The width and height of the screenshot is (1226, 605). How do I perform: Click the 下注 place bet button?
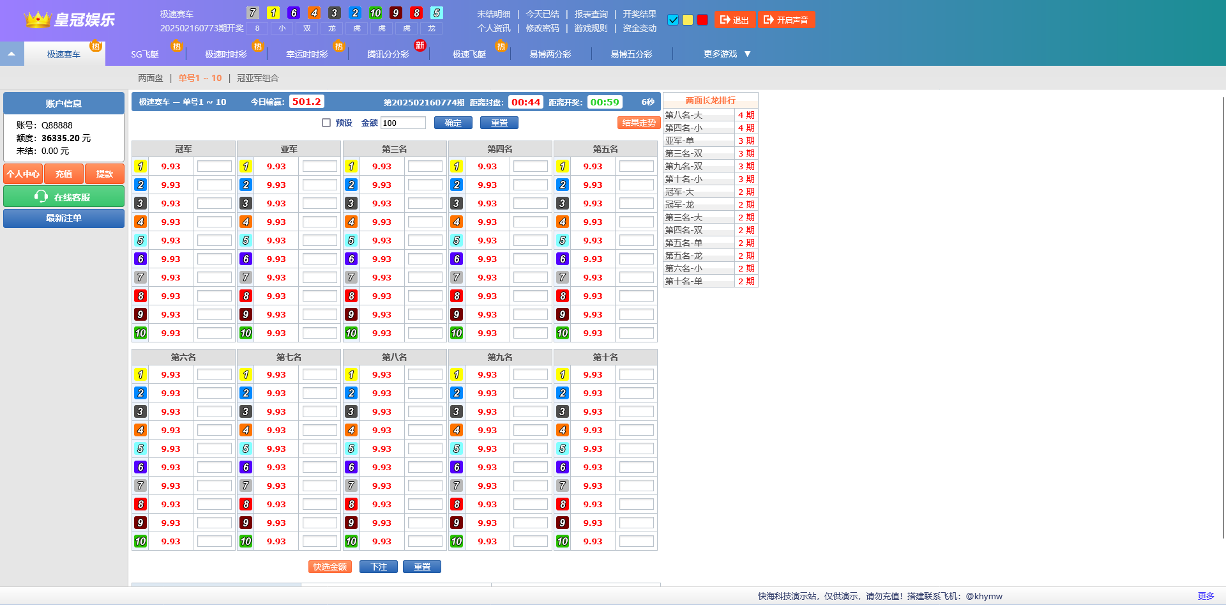coord(379,567)
